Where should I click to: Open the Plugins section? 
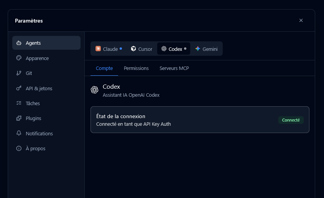[x=46, y=118]
